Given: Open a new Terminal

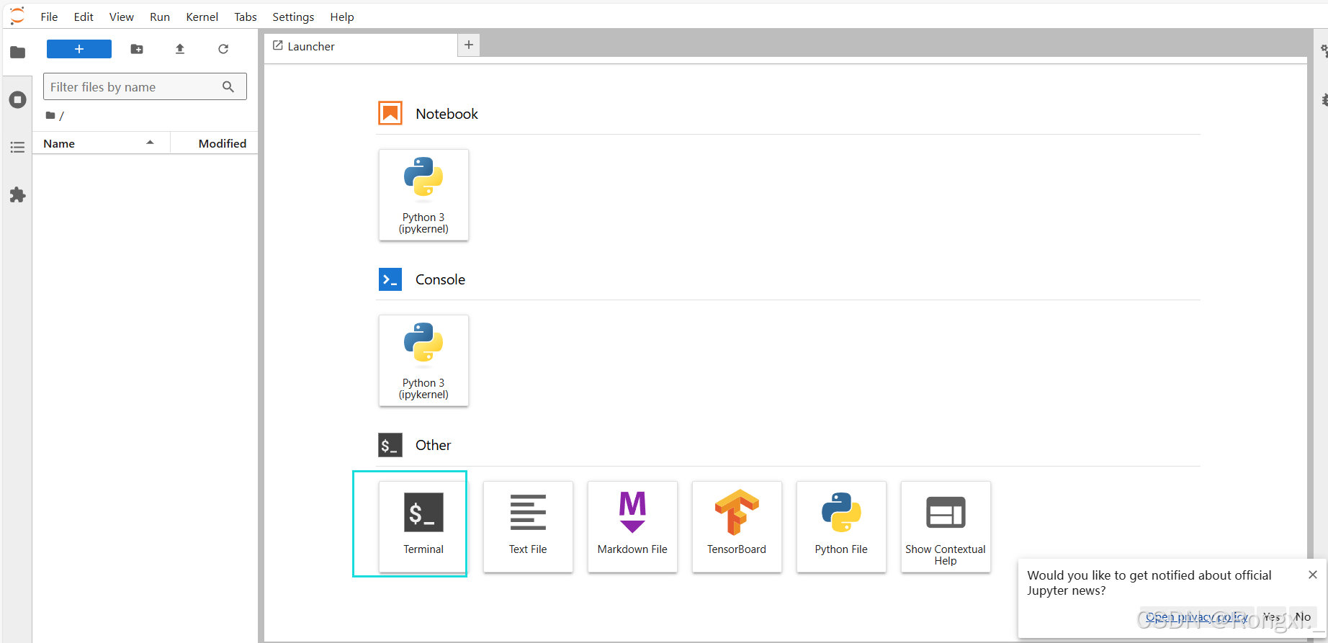Looking at the screenshot, I should click(423, 526).
